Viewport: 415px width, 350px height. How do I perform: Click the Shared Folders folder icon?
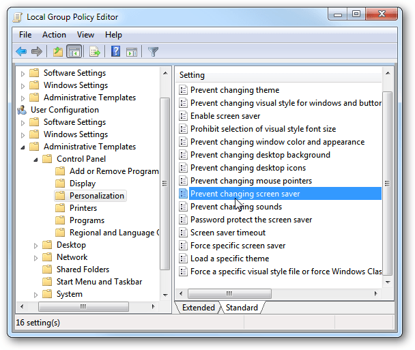coord(47,269)
